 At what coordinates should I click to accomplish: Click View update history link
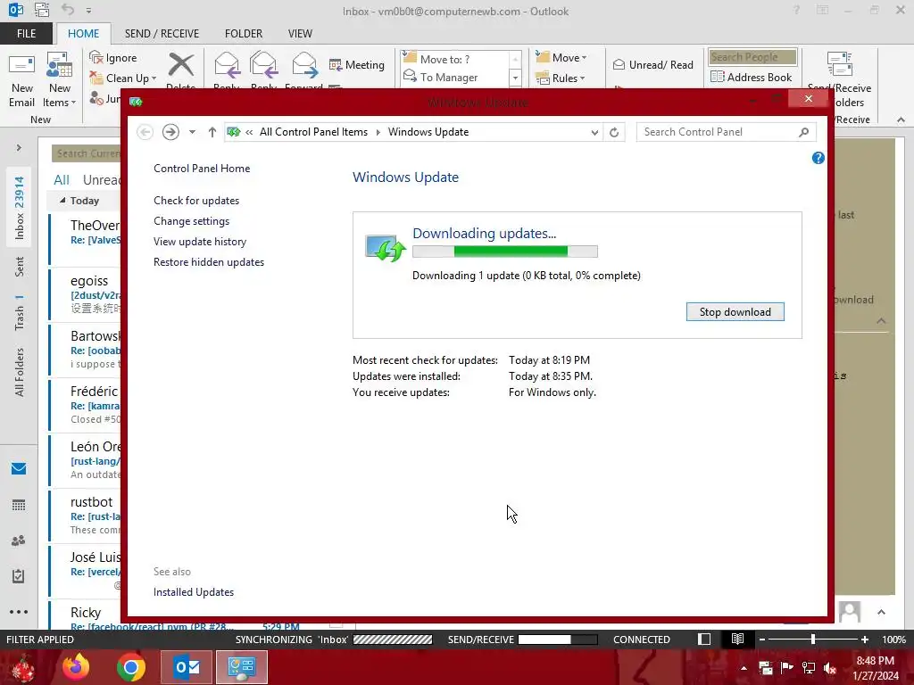point(200,241)
